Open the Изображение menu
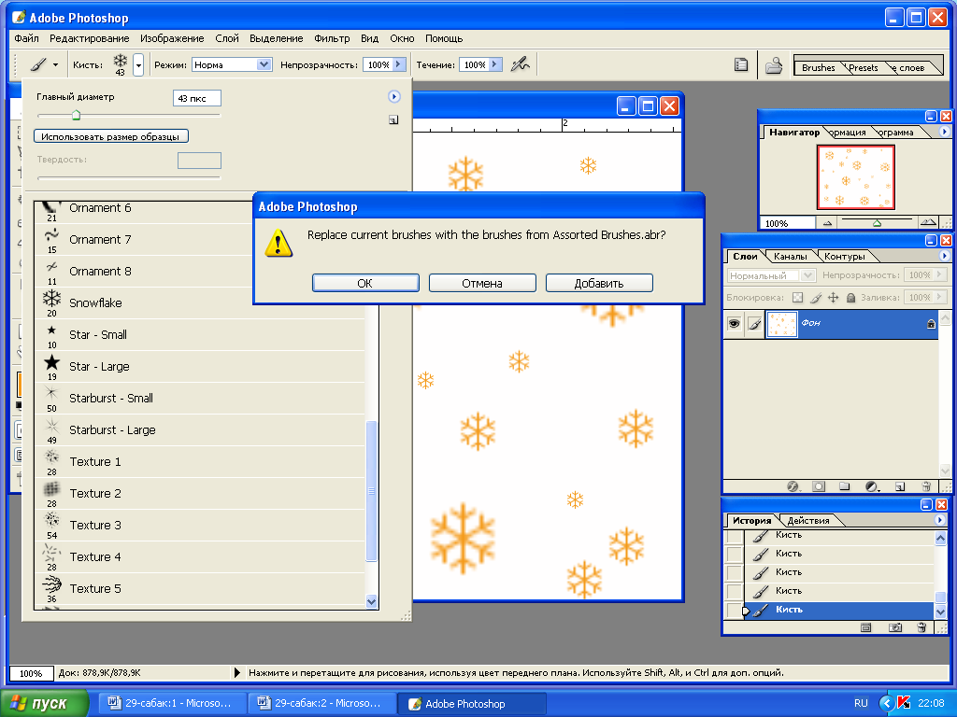 coord(172,38)
